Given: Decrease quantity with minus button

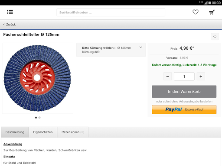Looking at the screenshot, I should pos(167,77).
